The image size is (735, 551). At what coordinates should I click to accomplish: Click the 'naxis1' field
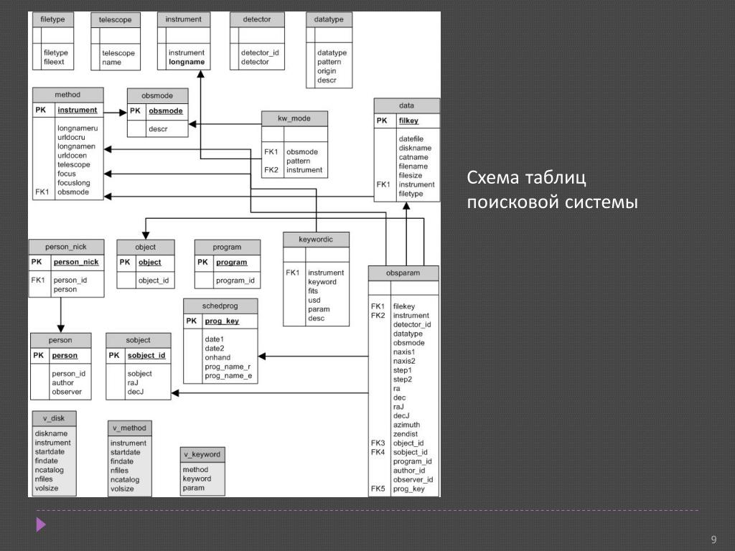404,352
